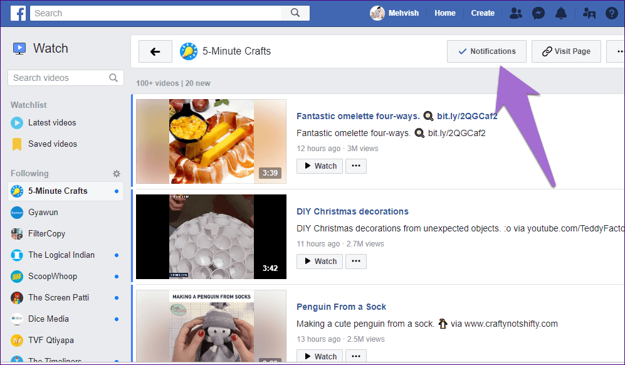Open the omelette video thumbnail
This screenshot has height=365, width=625.
pos(211,141)
